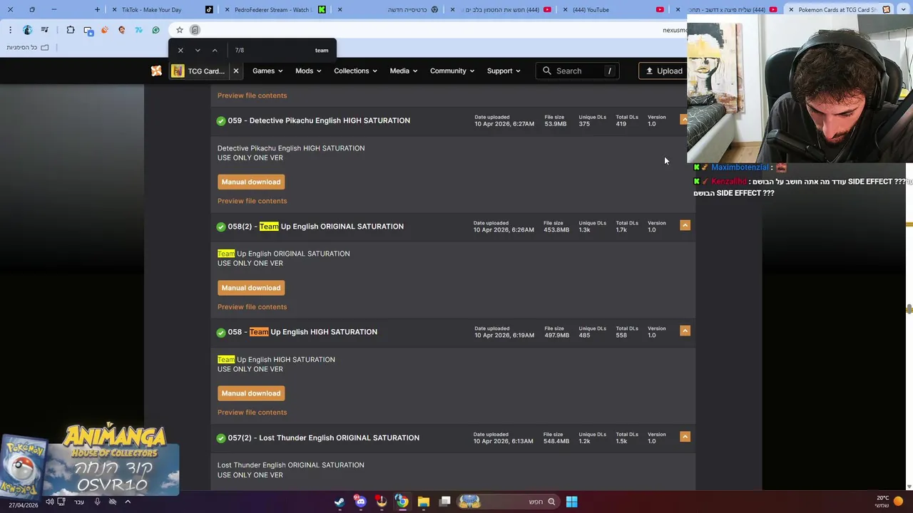Open Discord from the taskbar
The image size is (913, 513).
[360, 502]
